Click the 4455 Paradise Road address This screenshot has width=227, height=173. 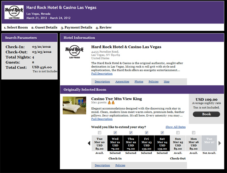(105, 51)
